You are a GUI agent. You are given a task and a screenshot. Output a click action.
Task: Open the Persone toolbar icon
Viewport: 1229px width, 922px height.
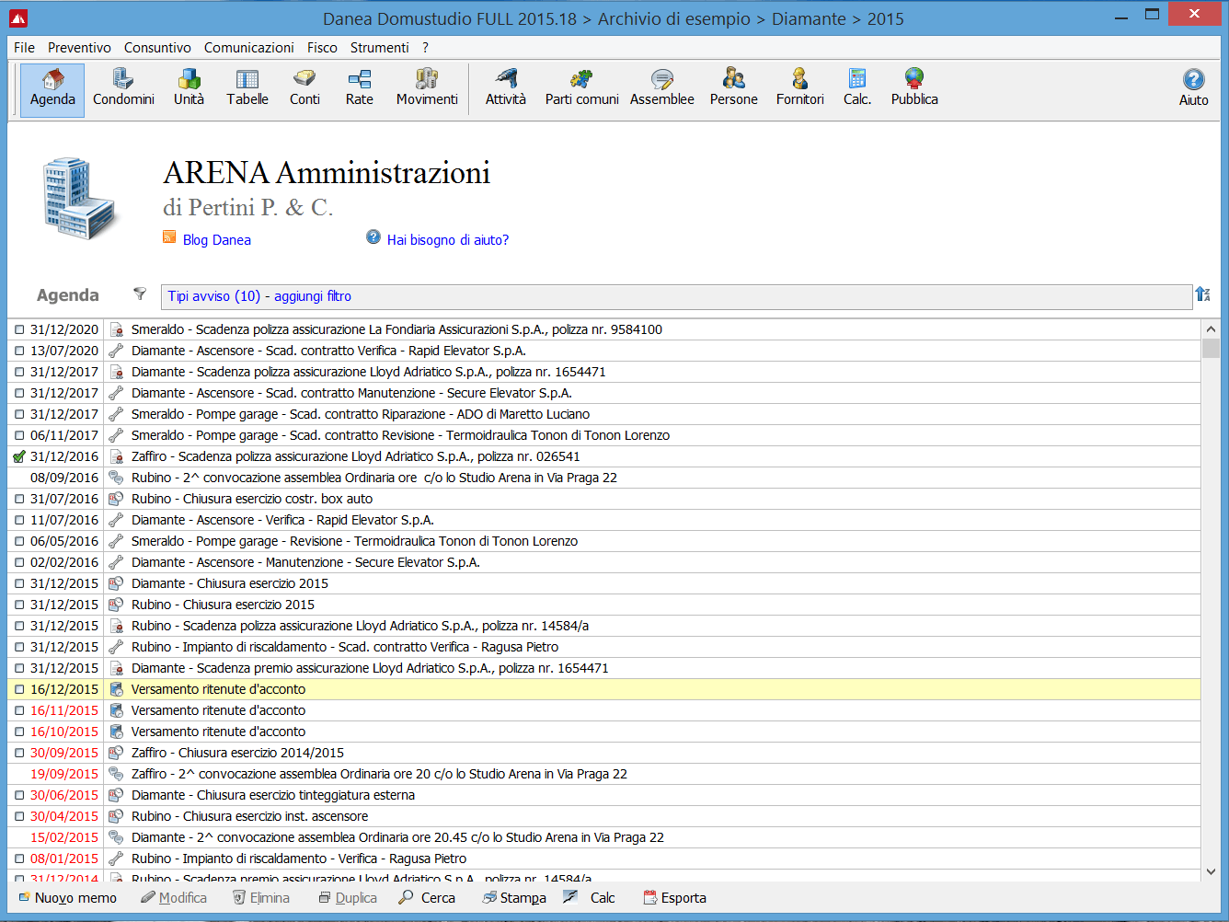click(x=734, y=89)
